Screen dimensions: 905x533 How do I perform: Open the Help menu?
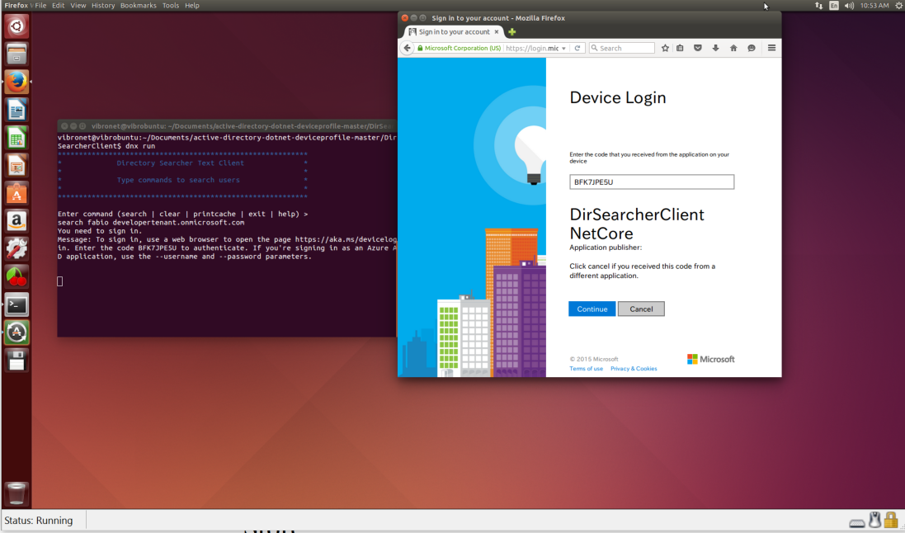tap(192, 5)
